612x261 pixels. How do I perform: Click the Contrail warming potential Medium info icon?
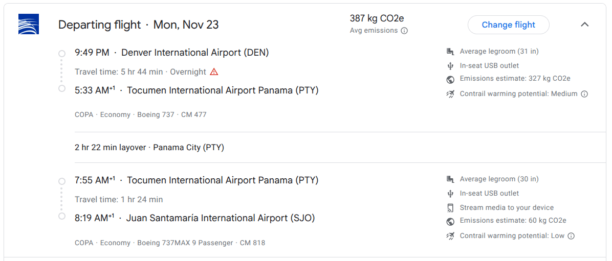[584, 94]
